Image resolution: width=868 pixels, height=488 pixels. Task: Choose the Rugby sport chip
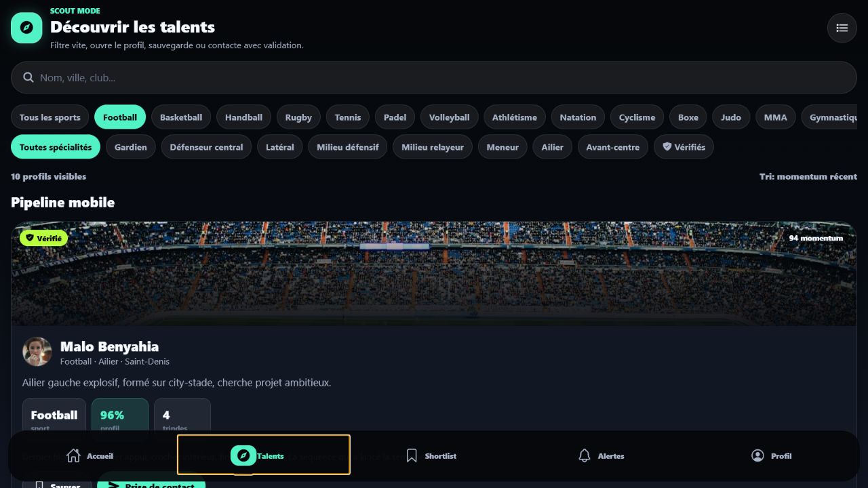click(x=298, y=117)
